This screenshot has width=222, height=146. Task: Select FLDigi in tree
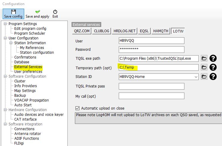point(19,143)
